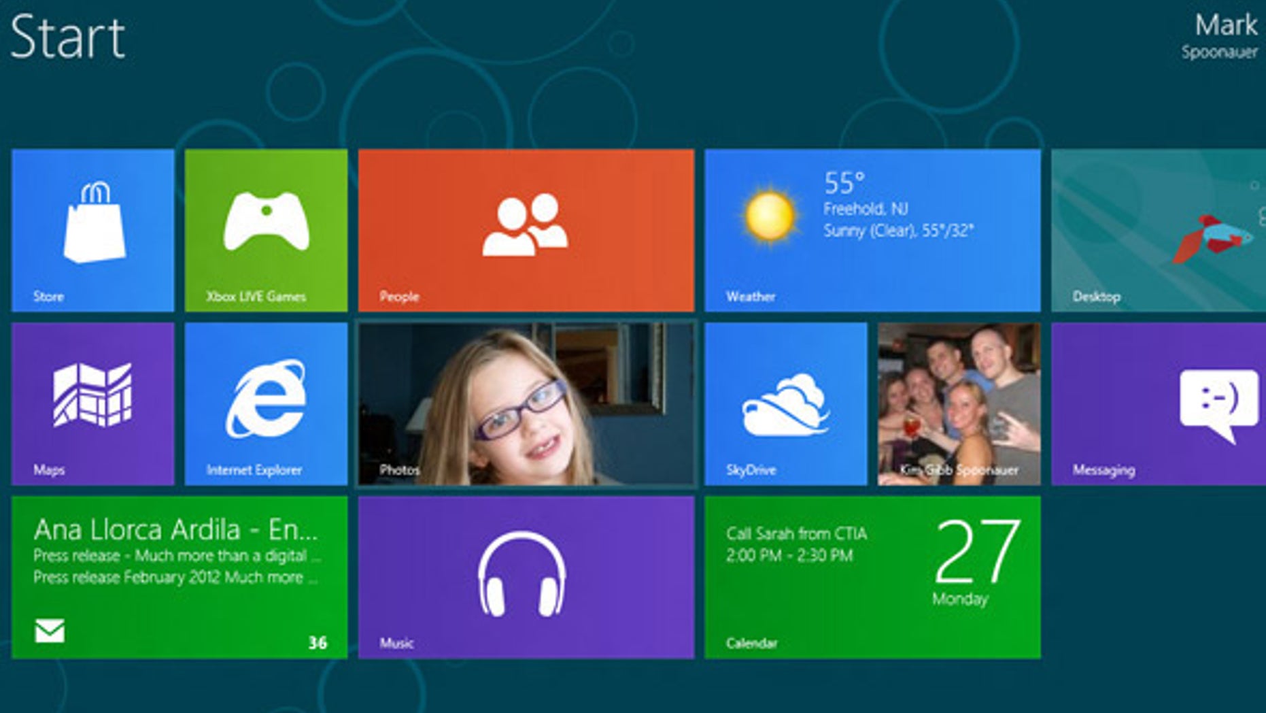Click the Music tile label
Screen dimensions: 1266x713
(x=396, y=643)
